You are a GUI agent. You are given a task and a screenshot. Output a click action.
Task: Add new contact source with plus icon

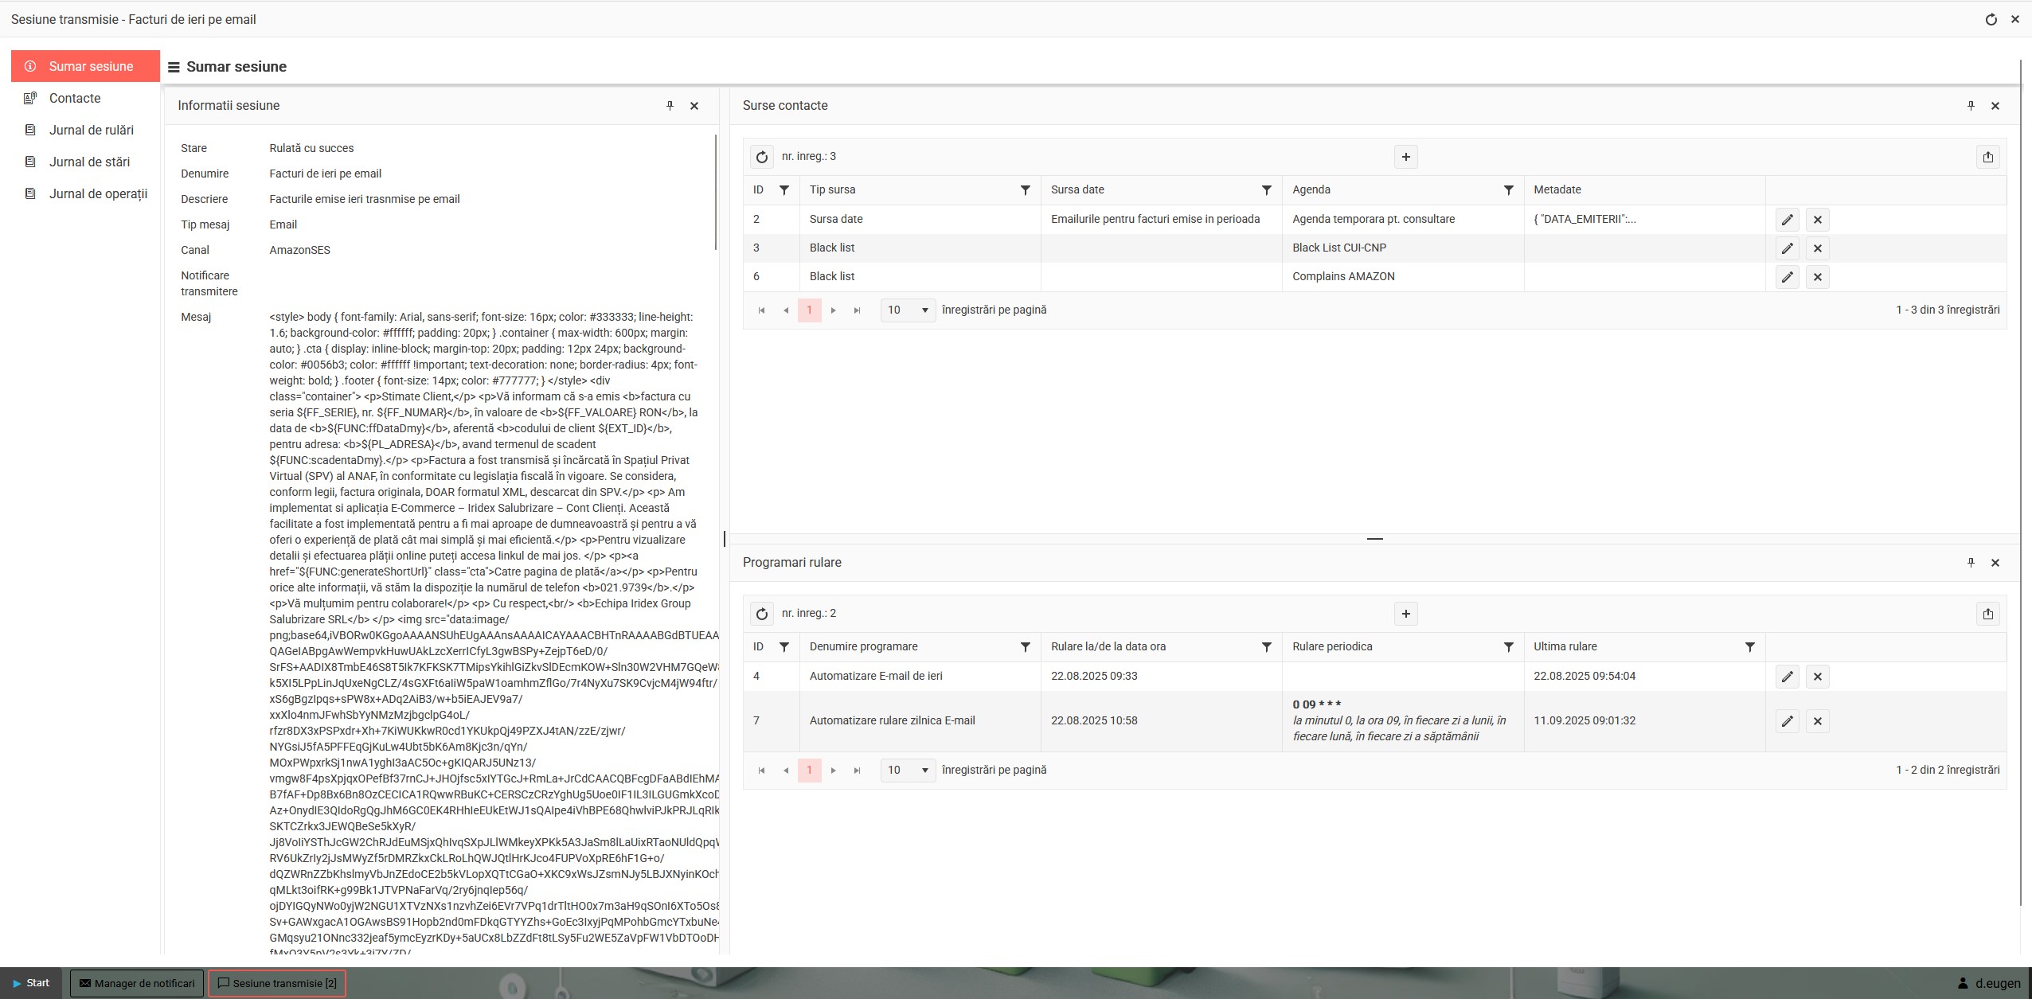tap(1405, 157)
